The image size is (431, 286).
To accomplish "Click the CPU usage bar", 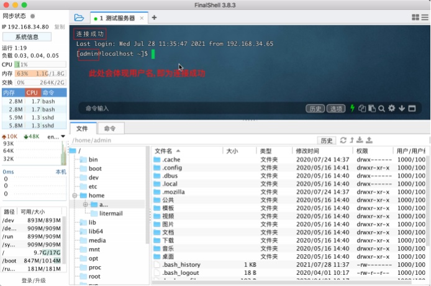I will tap(40, 65).
